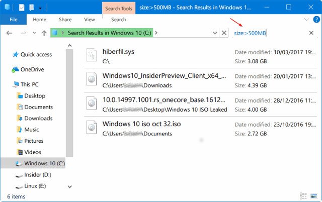Screen dimensions: 322x202
Task: Click the navigation pane scroll down arrow
Action: click(x=69, y=186)
